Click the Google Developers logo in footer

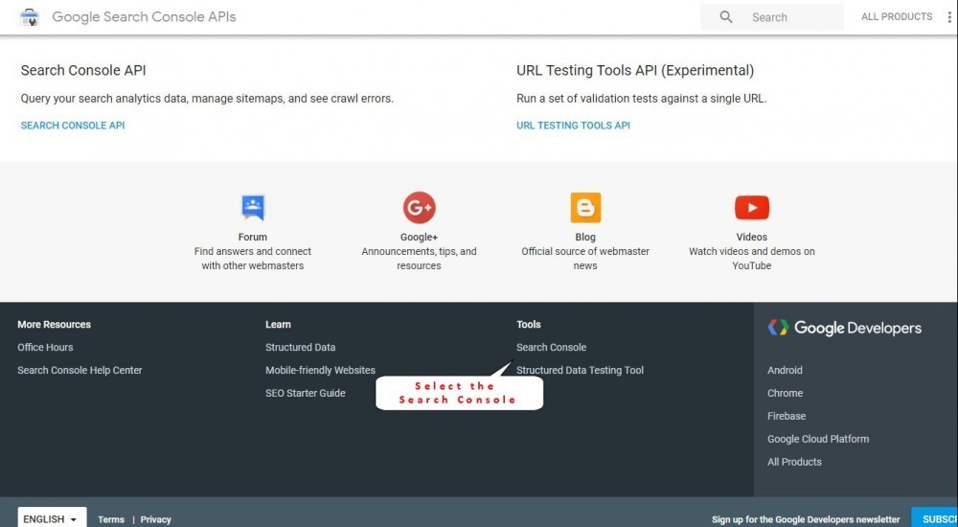coord(844,328)
